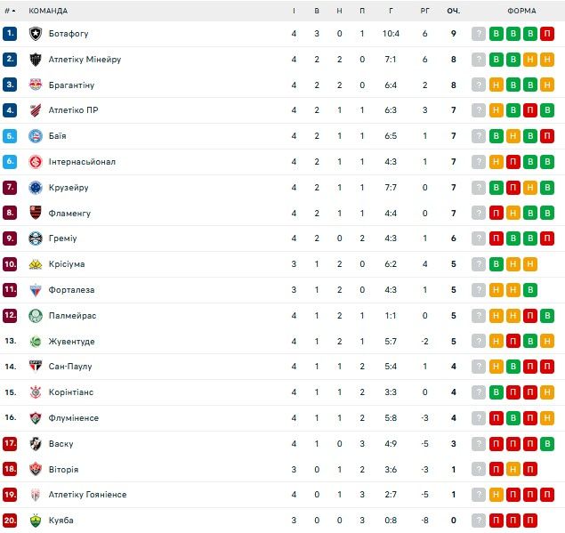Screen dimensions: 565x533
Task: Click the Ботафогу team crest icon
Action: [36, 34]
